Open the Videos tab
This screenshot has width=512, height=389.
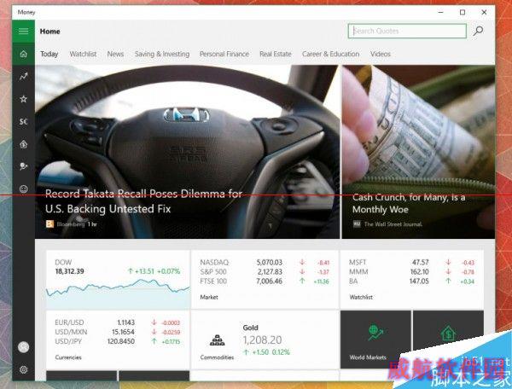click(x=380, y=55)
